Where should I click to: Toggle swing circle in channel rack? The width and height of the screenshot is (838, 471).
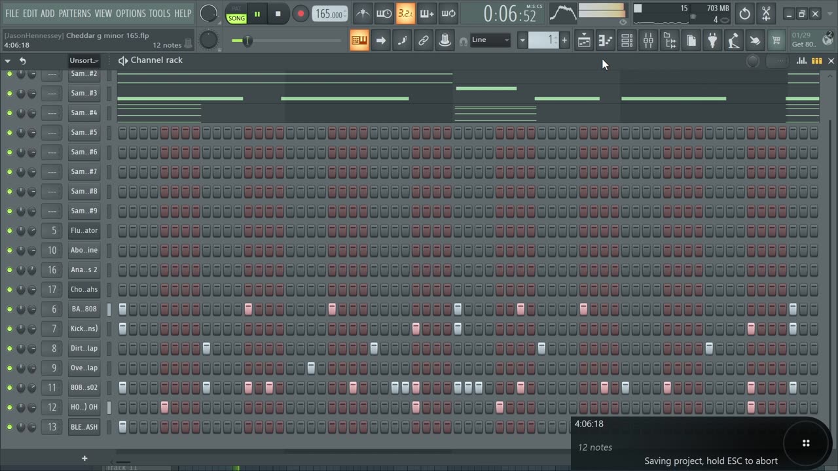(753, 61)
